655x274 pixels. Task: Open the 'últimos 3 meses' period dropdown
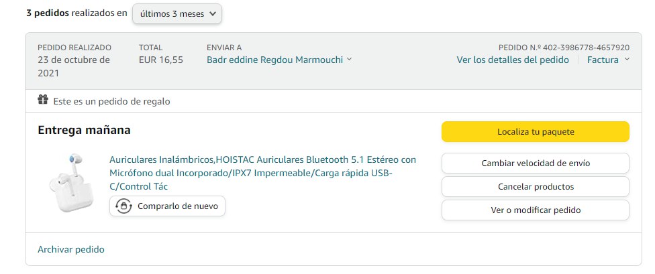(177, 13)
